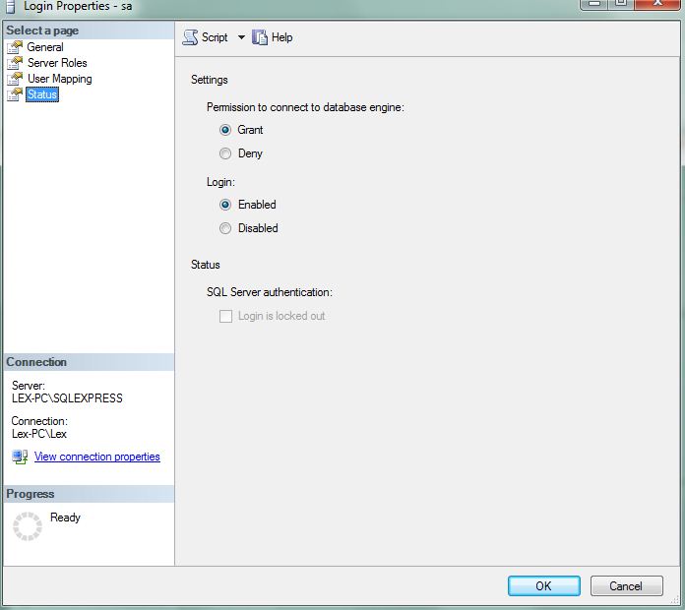This screenshot has height=610, width=685.
Task: Click the Server Roles page icon
Action: (x=15, y=63)
